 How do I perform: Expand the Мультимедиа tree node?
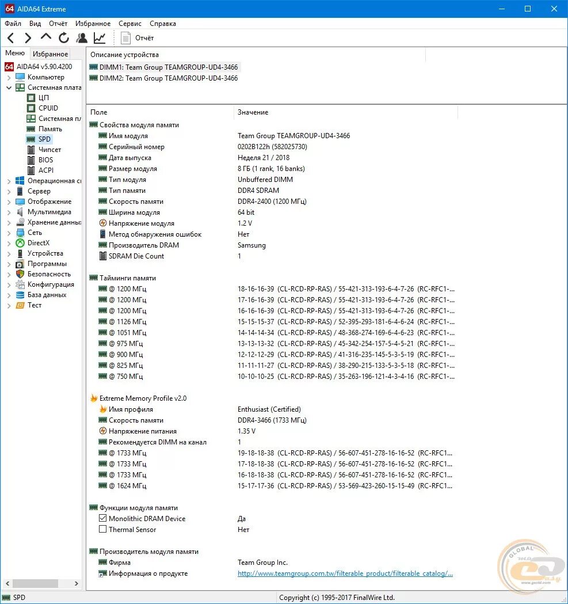[9, 212]
